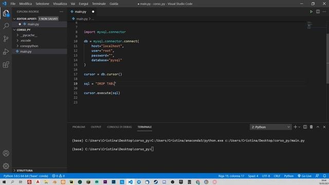Click the Python language mode indicator
Image resolution: width=329 pixels, height=185 pixels.
[x=289, y=176]
